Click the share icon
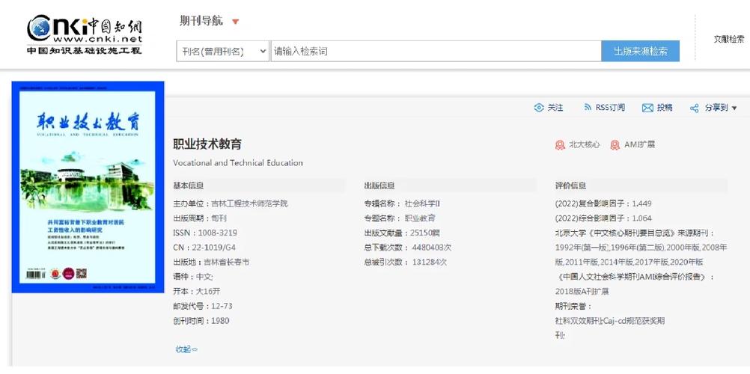Image resolution: width=750 pixels, height=374 pixels. click(694, 108)
